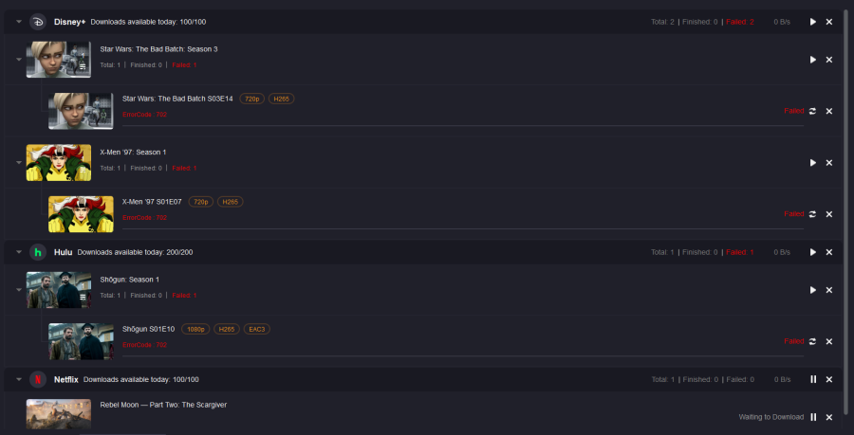
Task: Remove the Disney+ group with X icon
Action: 829,22
